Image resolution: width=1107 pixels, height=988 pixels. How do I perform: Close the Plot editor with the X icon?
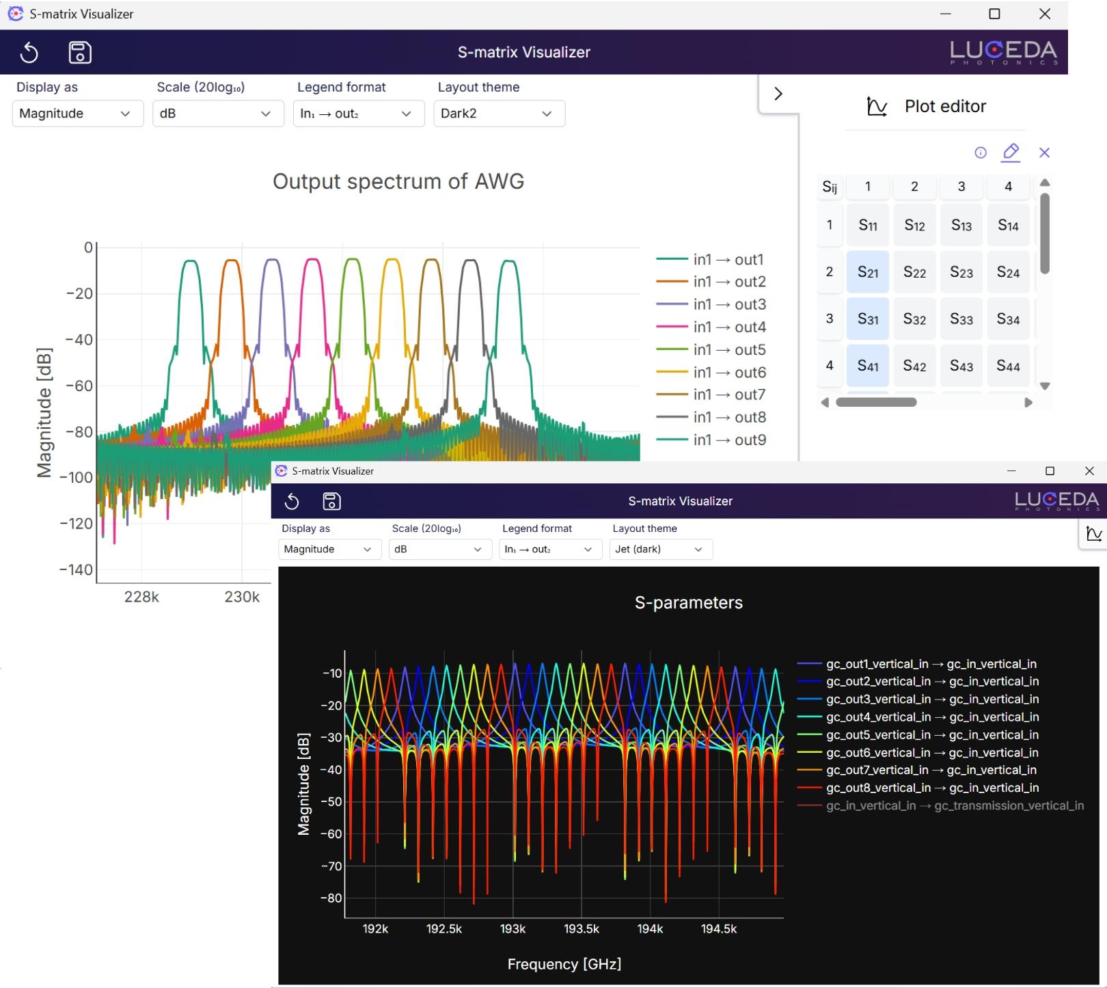point(1044,152)
